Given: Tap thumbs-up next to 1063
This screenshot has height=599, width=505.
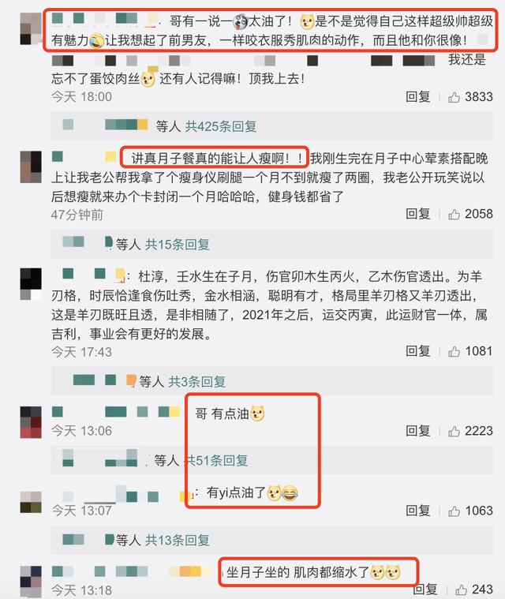Looking at the screenshot, I should [454, 511].
